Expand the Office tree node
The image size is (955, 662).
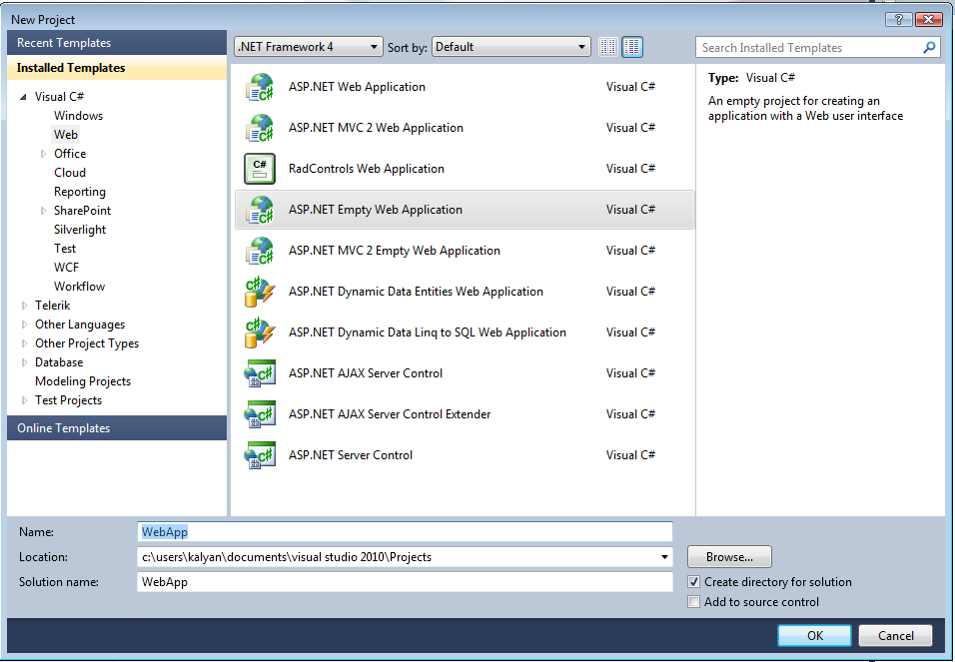(43, 154)
